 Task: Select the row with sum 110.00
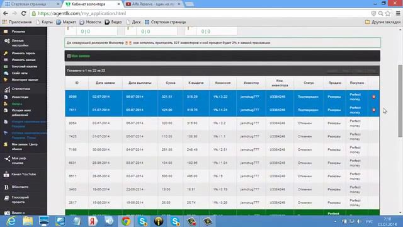(x=222, y=136)
